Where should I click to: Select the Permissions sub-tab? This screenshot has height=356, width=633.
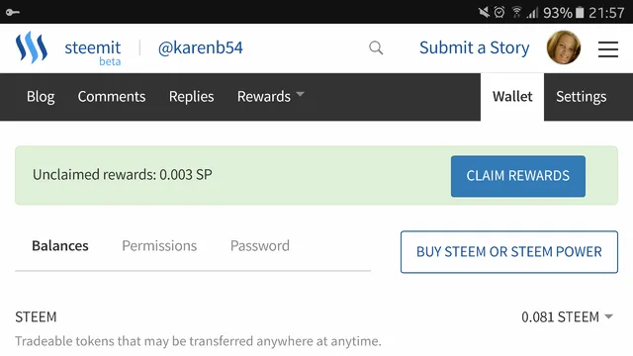159,246
